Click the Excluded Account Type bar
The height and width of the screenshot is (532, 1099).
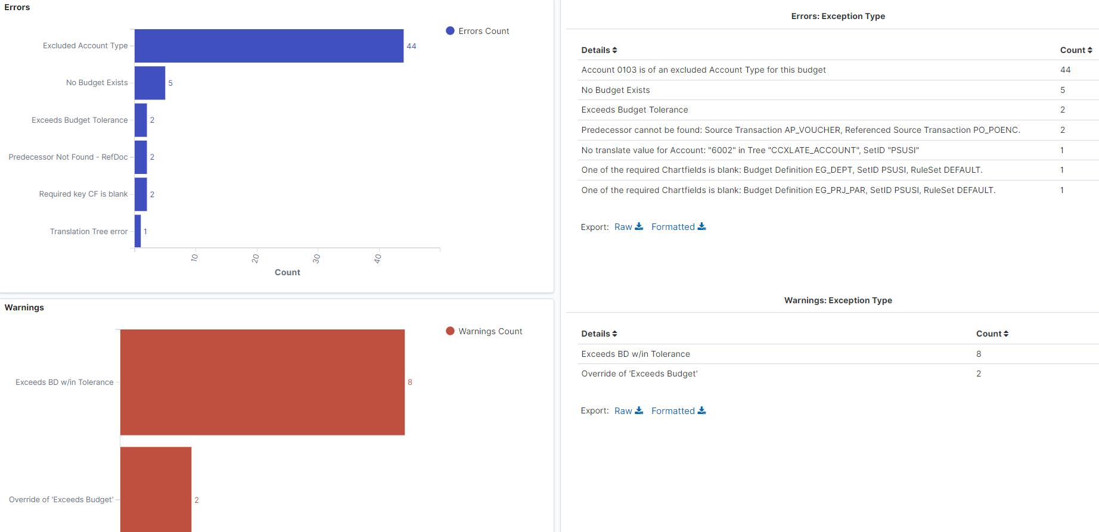tap(269, 46)
